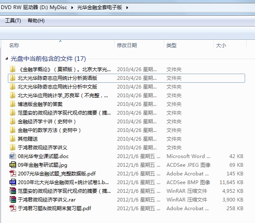Click the folder icon of 博迪版金融学的答案

[x=12, y=104]
